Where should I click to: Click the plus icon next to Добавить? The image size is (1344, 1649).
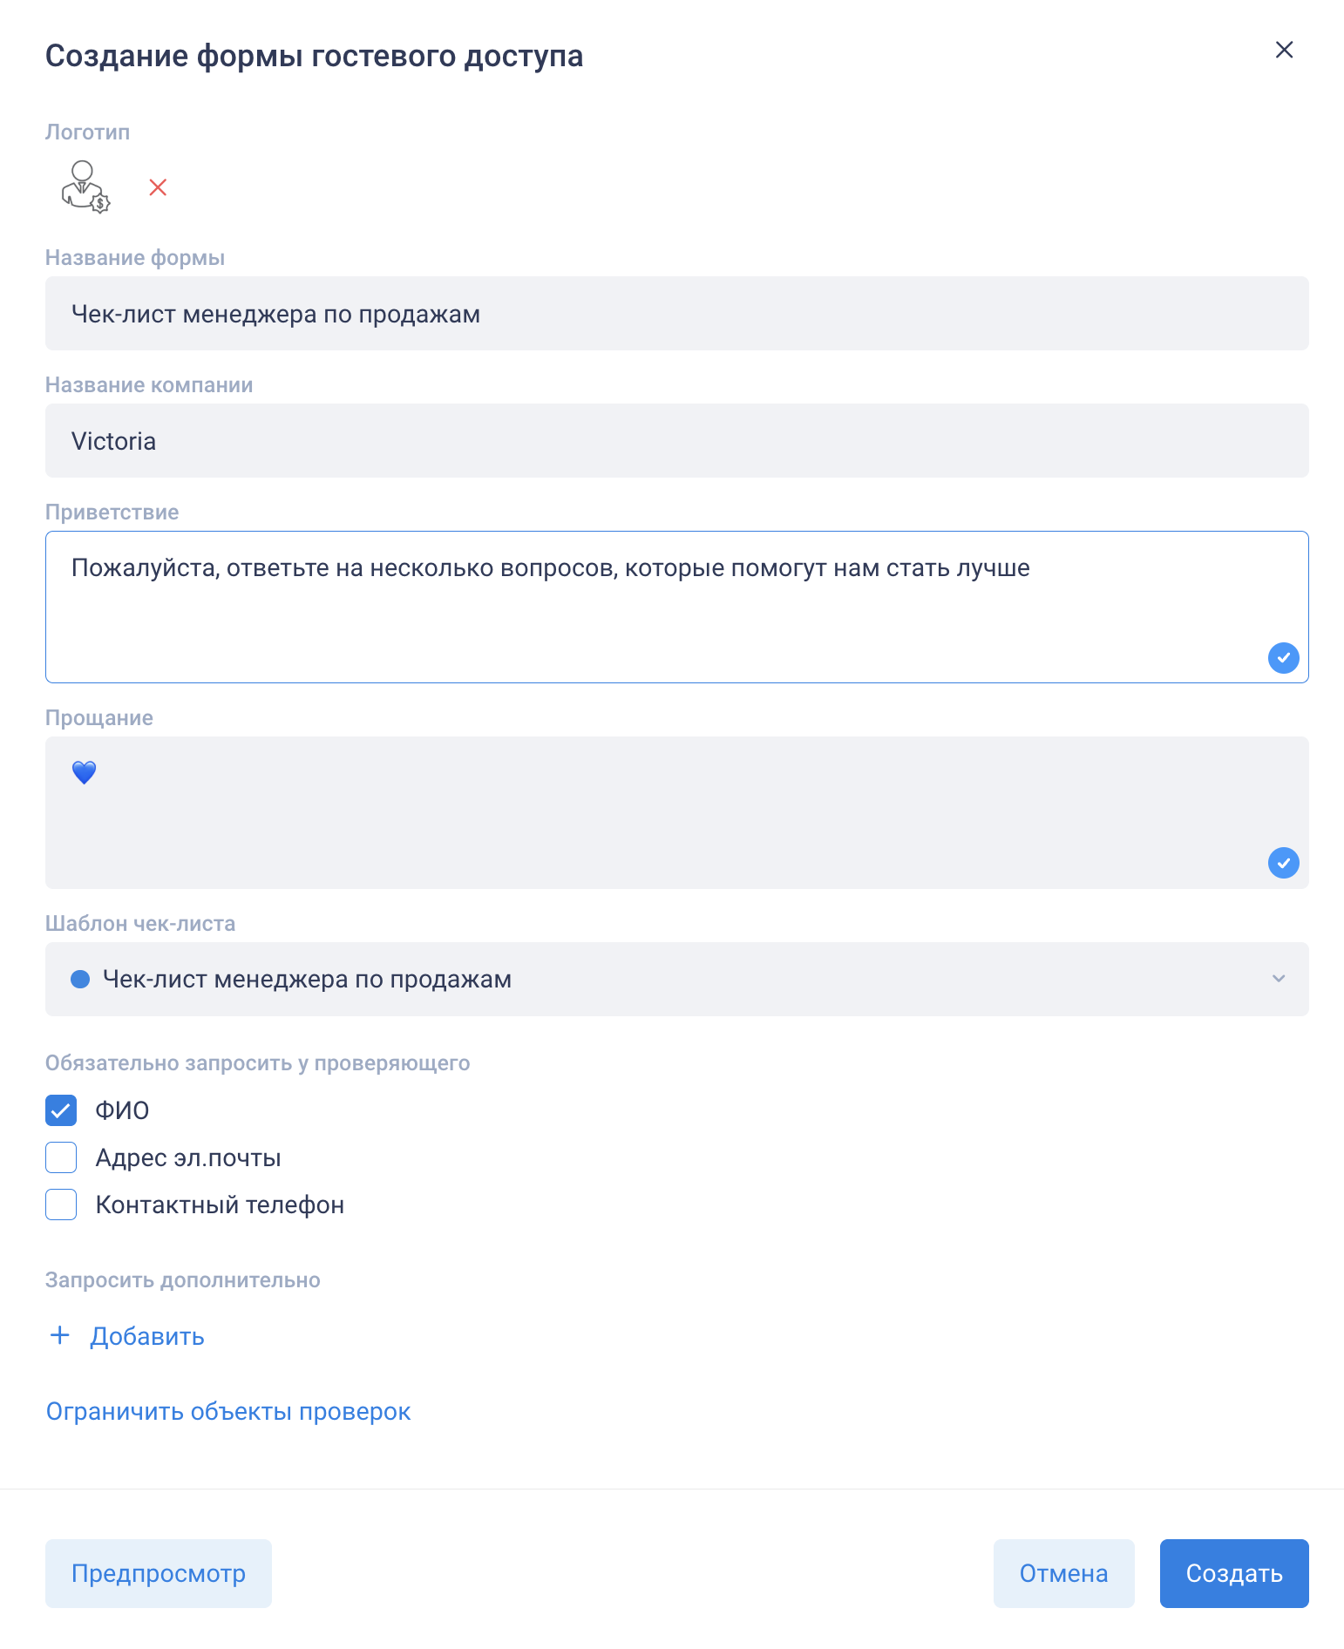pyautogui.click(x=60, y=1335)
